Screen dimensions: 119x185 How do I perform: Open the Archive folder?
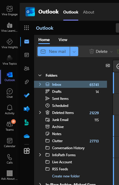click(x=70, y=127)
